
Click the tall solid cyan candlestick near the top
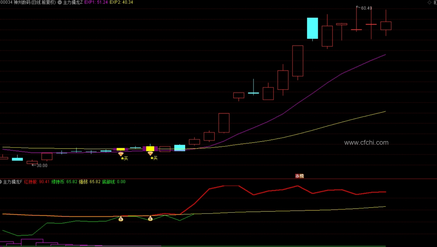[313, 28]
